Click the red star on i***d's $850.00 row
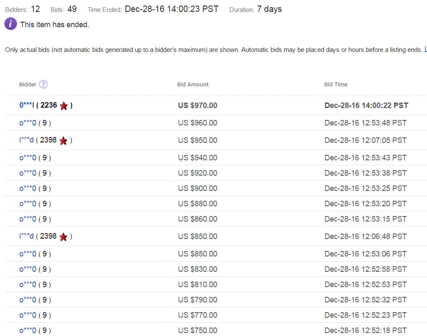The width and height of the screenshot is (427, 336). (x=63, y=236)
